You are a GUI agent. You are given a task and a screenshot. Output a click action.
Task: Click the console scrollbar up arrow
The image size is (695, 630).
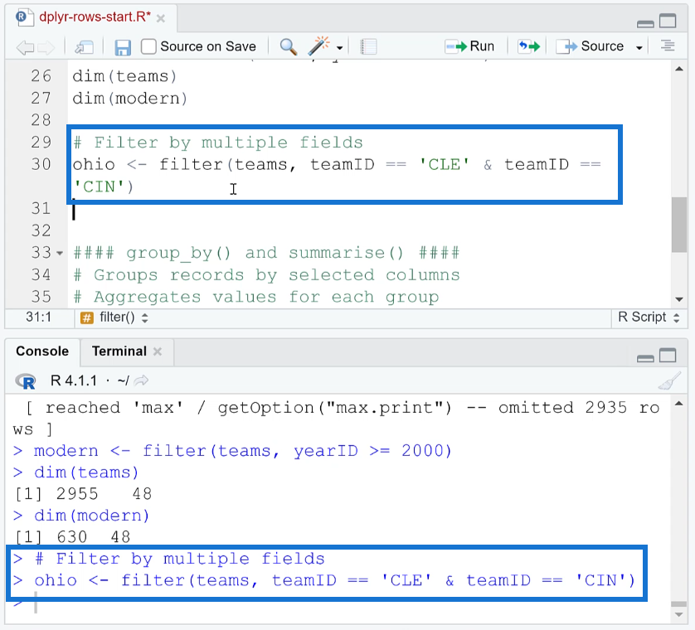(679, 403)
